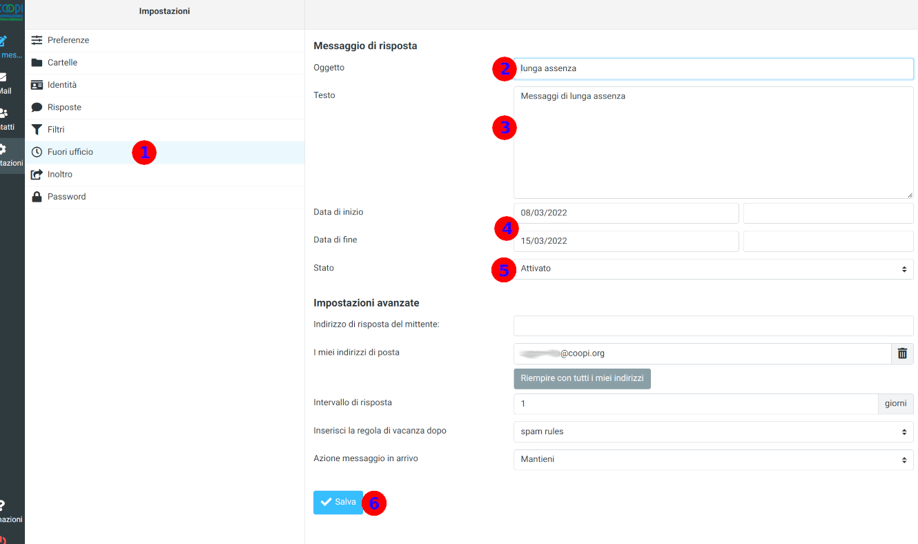
Task: Click the Intervallo di risposta number field
Action: [x=695, y=404]
